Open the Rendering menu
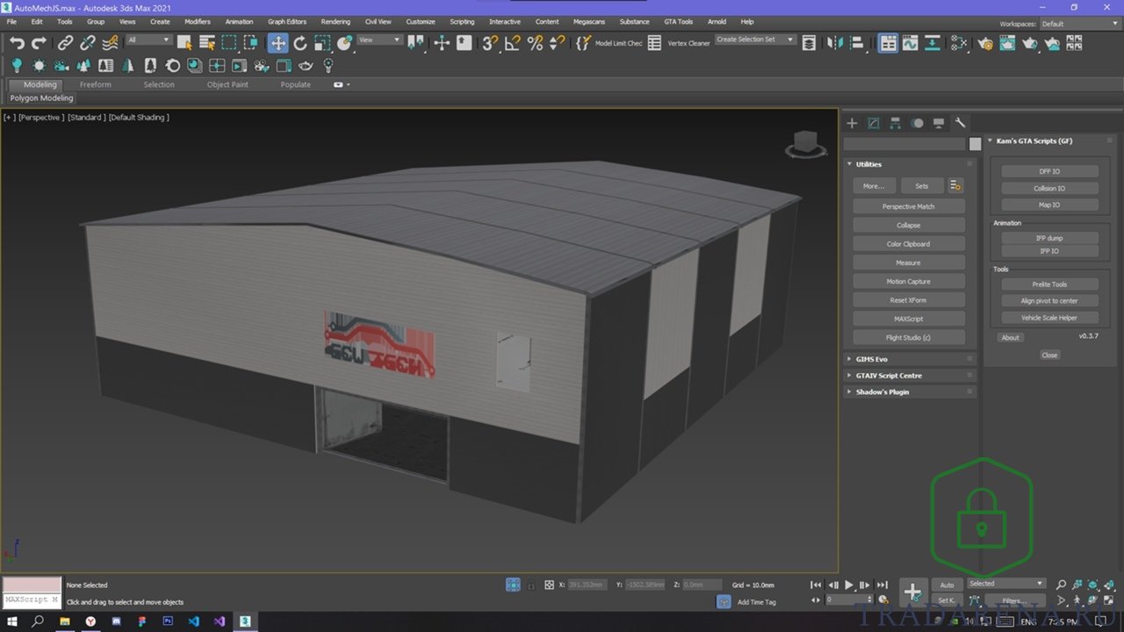 335,21
